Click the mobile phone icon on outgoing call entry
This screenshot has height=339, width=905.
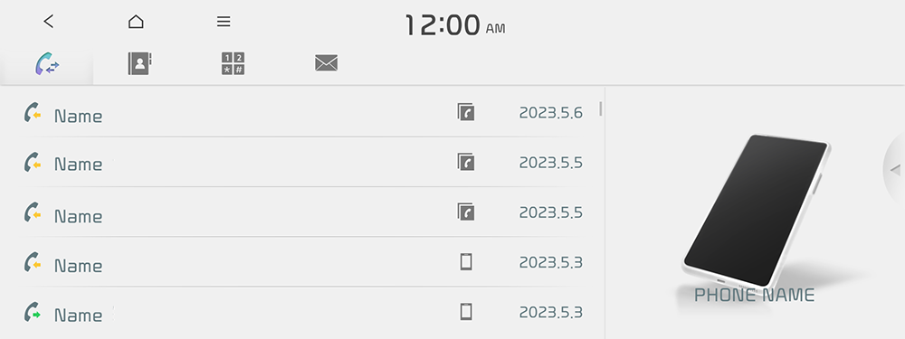click(466, 311)
